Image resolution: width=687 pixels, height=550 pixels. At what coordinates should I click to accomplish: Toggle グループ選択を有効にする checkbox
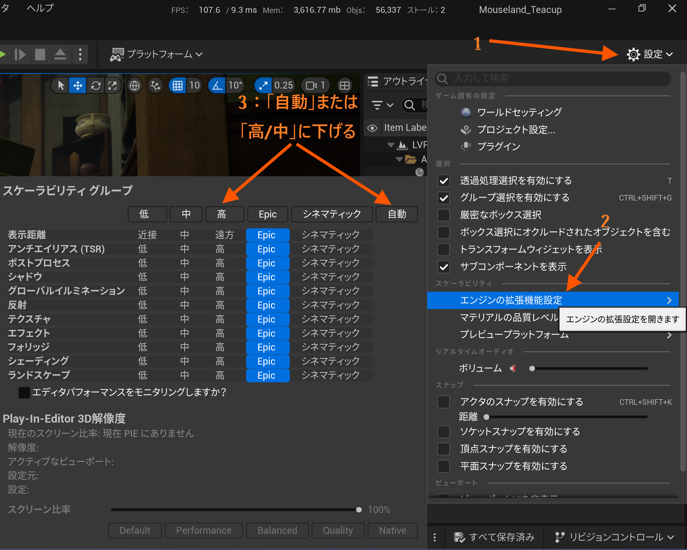[x=444, y=198]
